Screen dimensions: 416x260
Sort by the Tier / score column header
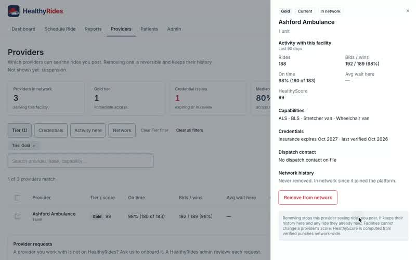(x=102, y=198)
